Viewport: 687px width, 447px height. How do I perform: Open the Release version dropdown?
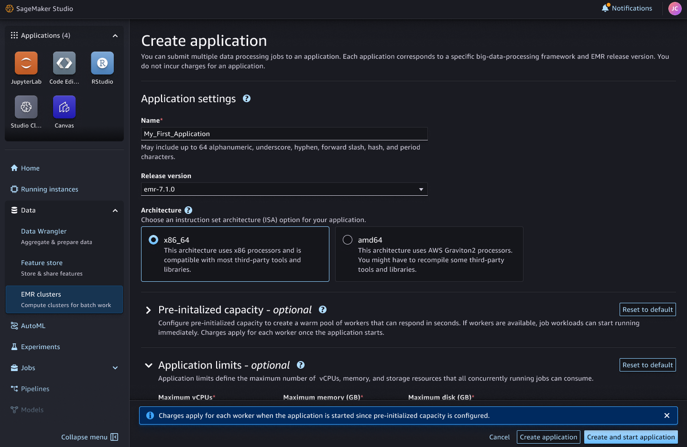(x=421, y=189)
